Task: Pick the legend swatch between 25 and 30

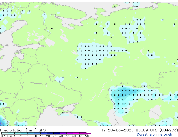Action: point(57,133)
